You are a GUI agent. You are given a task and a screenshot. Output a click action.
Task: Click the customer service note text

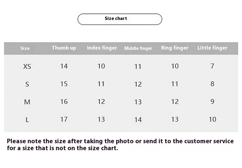(x=120, y=145)
